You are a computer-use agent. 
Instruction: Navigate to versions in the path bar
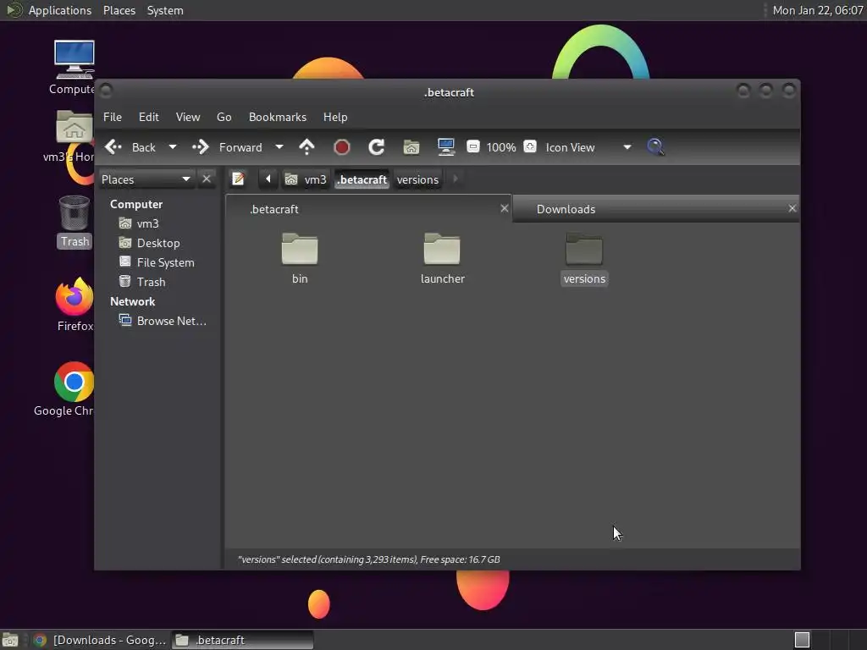click(417, 179)
